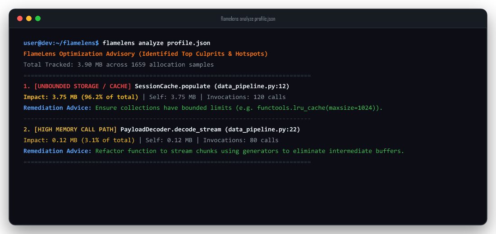Image resolution: width=496 pixels, height=234 pixels.
Task: Click 'Self: 3.75 MB' value
Action: [172, 97]
